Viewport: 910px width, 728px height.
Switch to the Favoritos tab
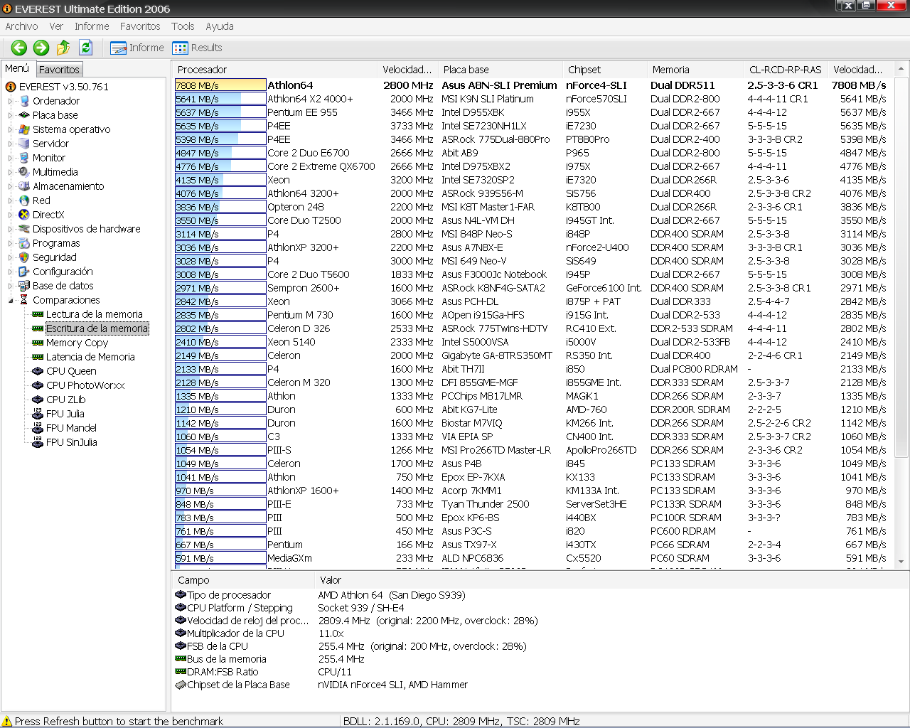pos(59,69)
